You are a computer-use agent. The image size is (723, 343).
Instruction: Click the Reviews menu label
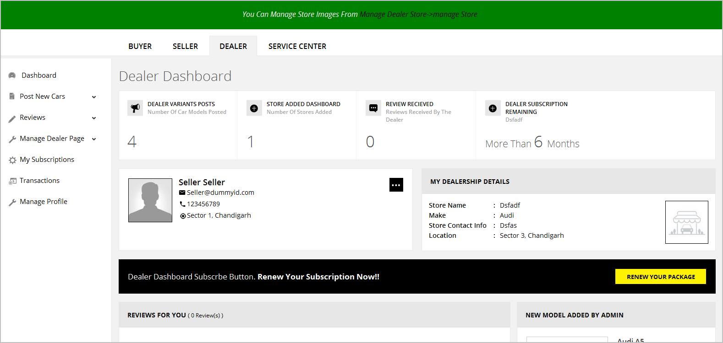click(33, 118)
